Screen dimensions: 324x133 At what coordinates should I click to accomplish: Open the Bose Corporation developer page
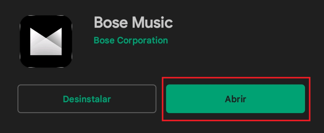tap(131, 41)
